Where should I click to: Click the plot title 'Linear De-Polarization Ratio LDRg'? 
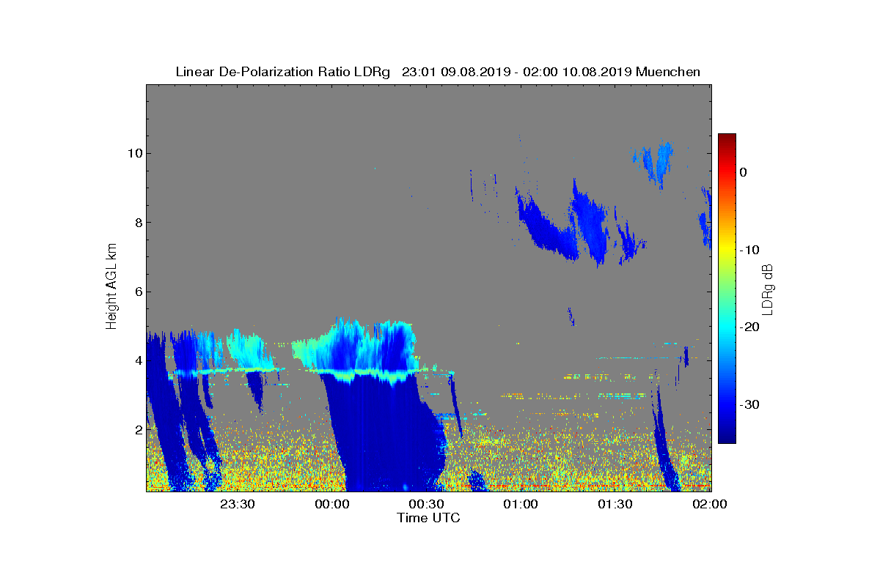[285, 72]
